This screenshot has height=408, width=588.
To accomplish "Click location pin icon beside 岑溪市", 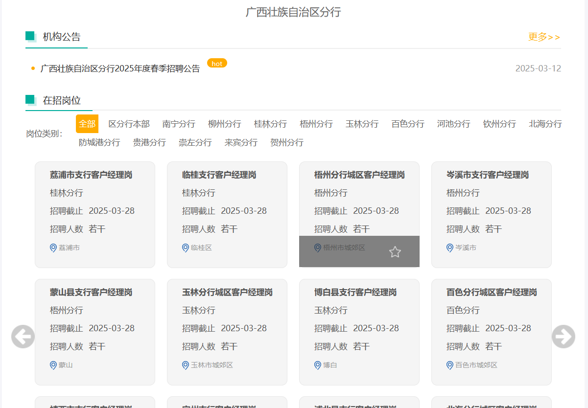I will (x=450, y=248).
